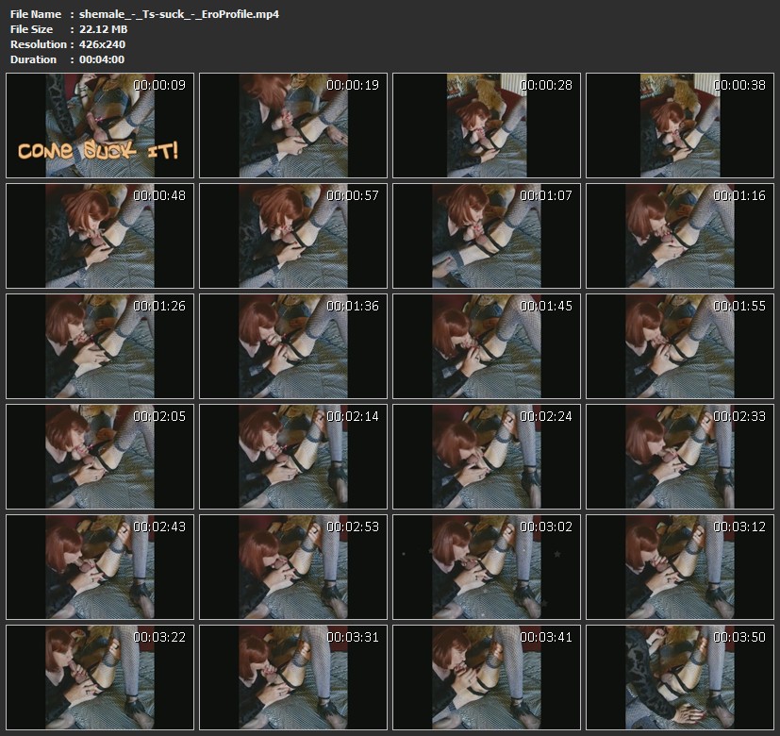Open the frame at 00:01:55
Screen dimensions: 780x736
point(680,346)
